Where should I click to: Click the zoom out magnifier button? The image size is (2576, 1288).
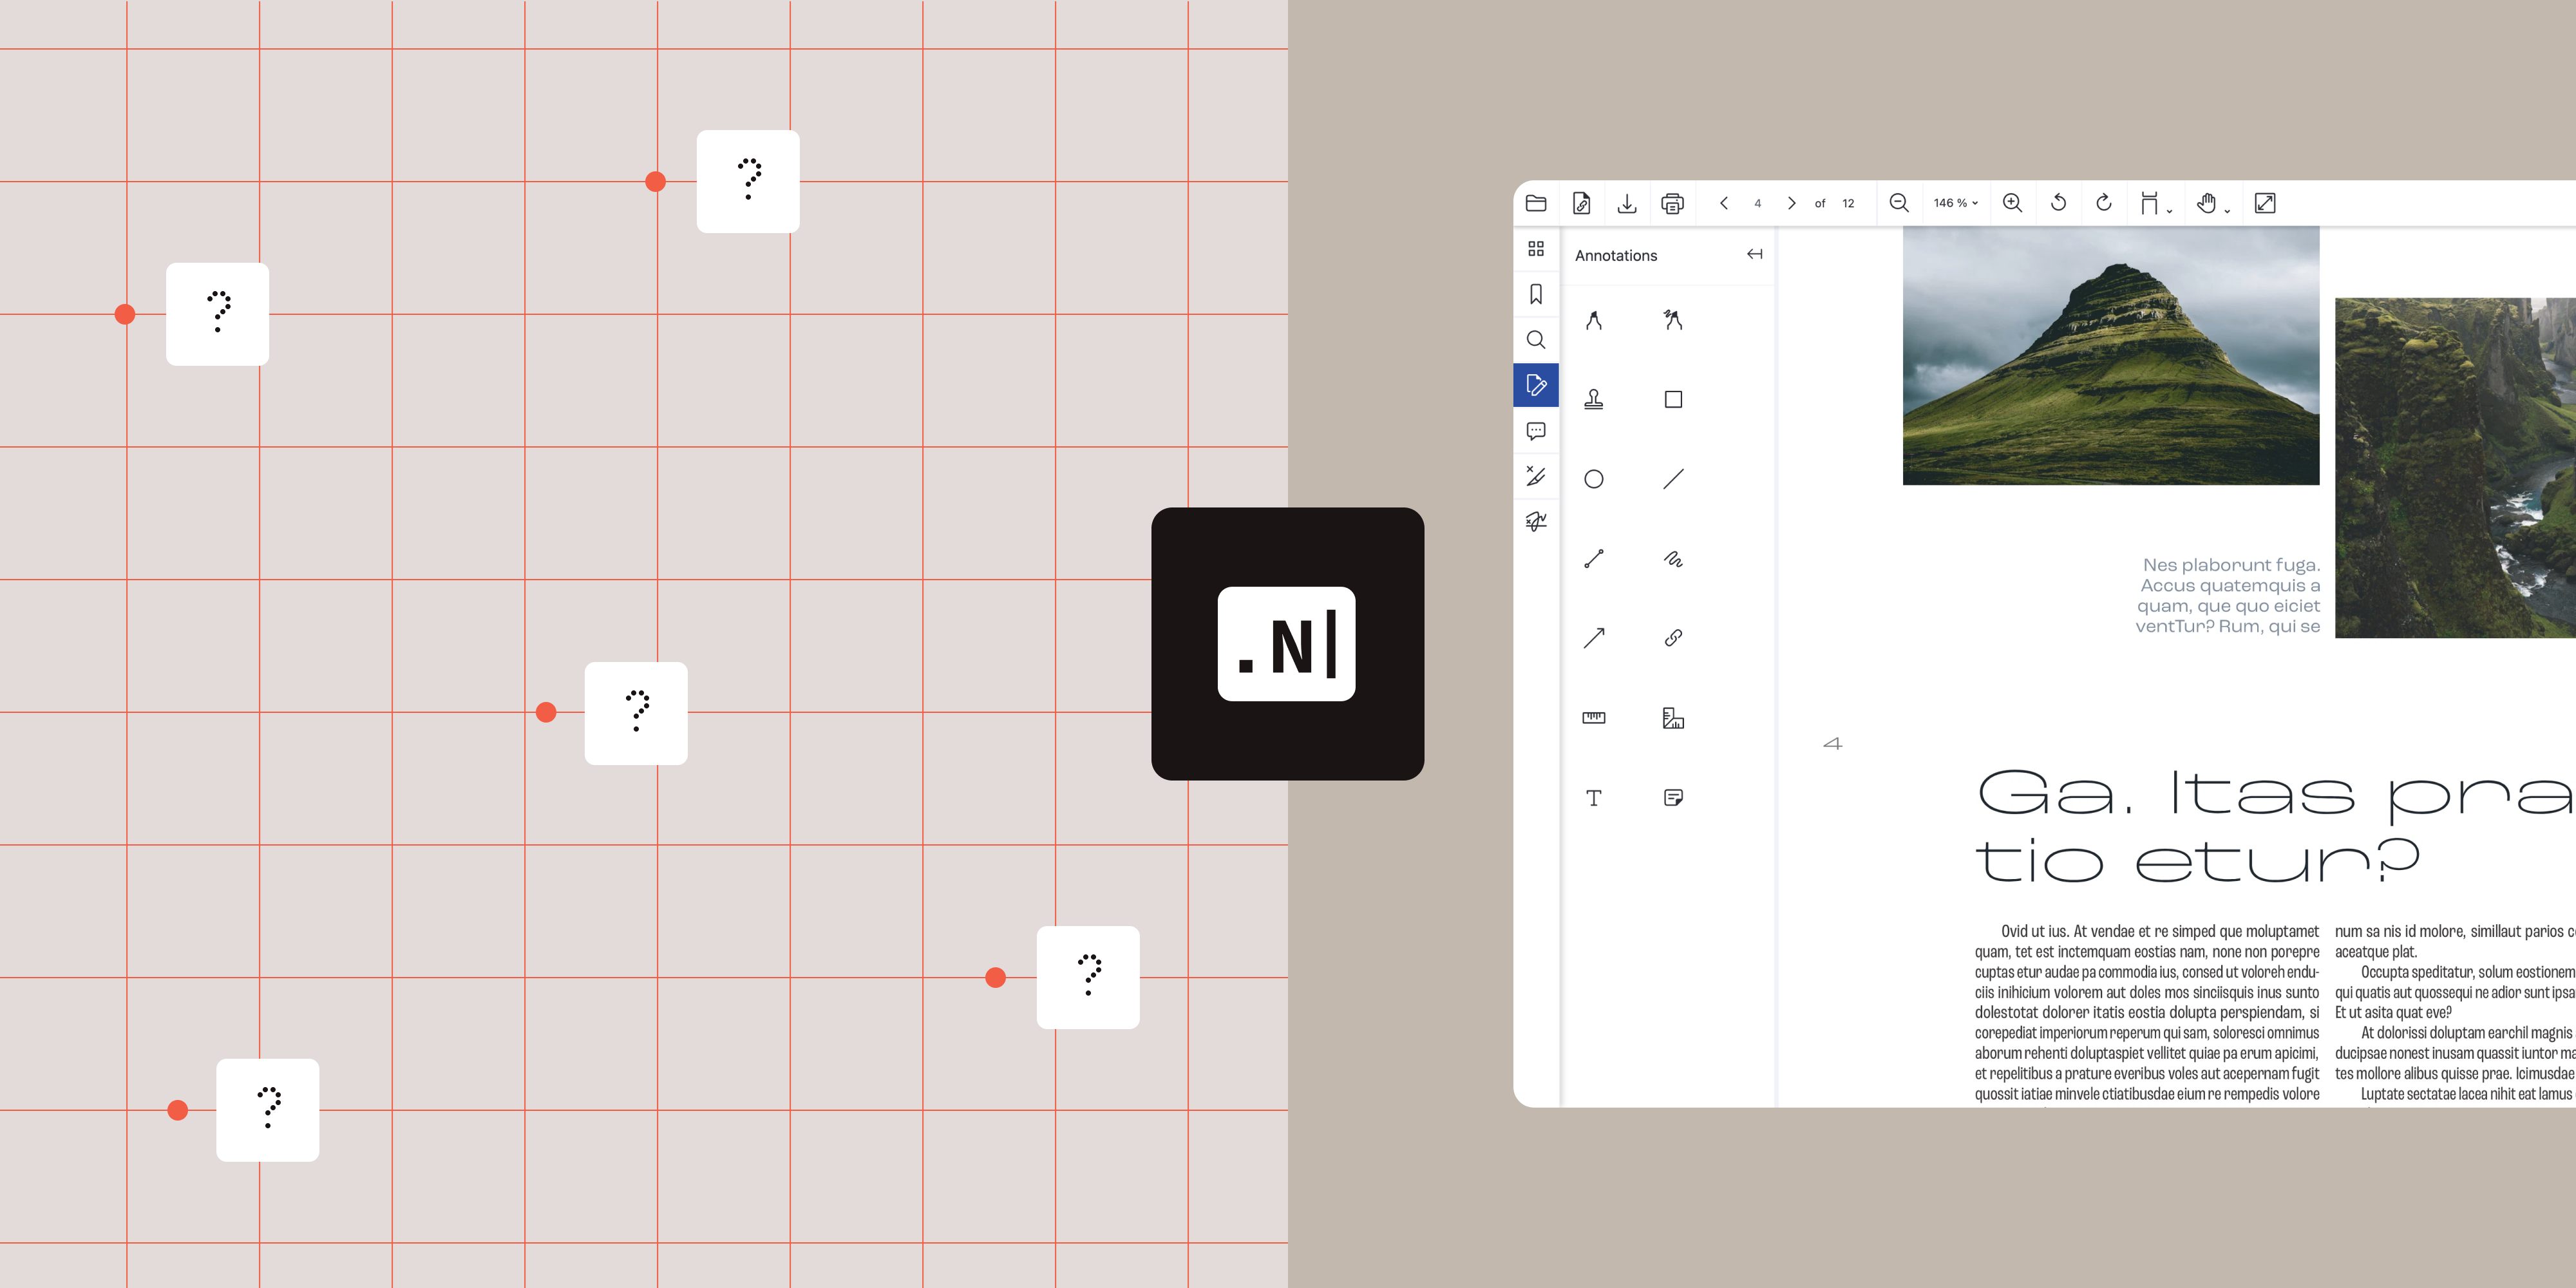click(1898, 203)
